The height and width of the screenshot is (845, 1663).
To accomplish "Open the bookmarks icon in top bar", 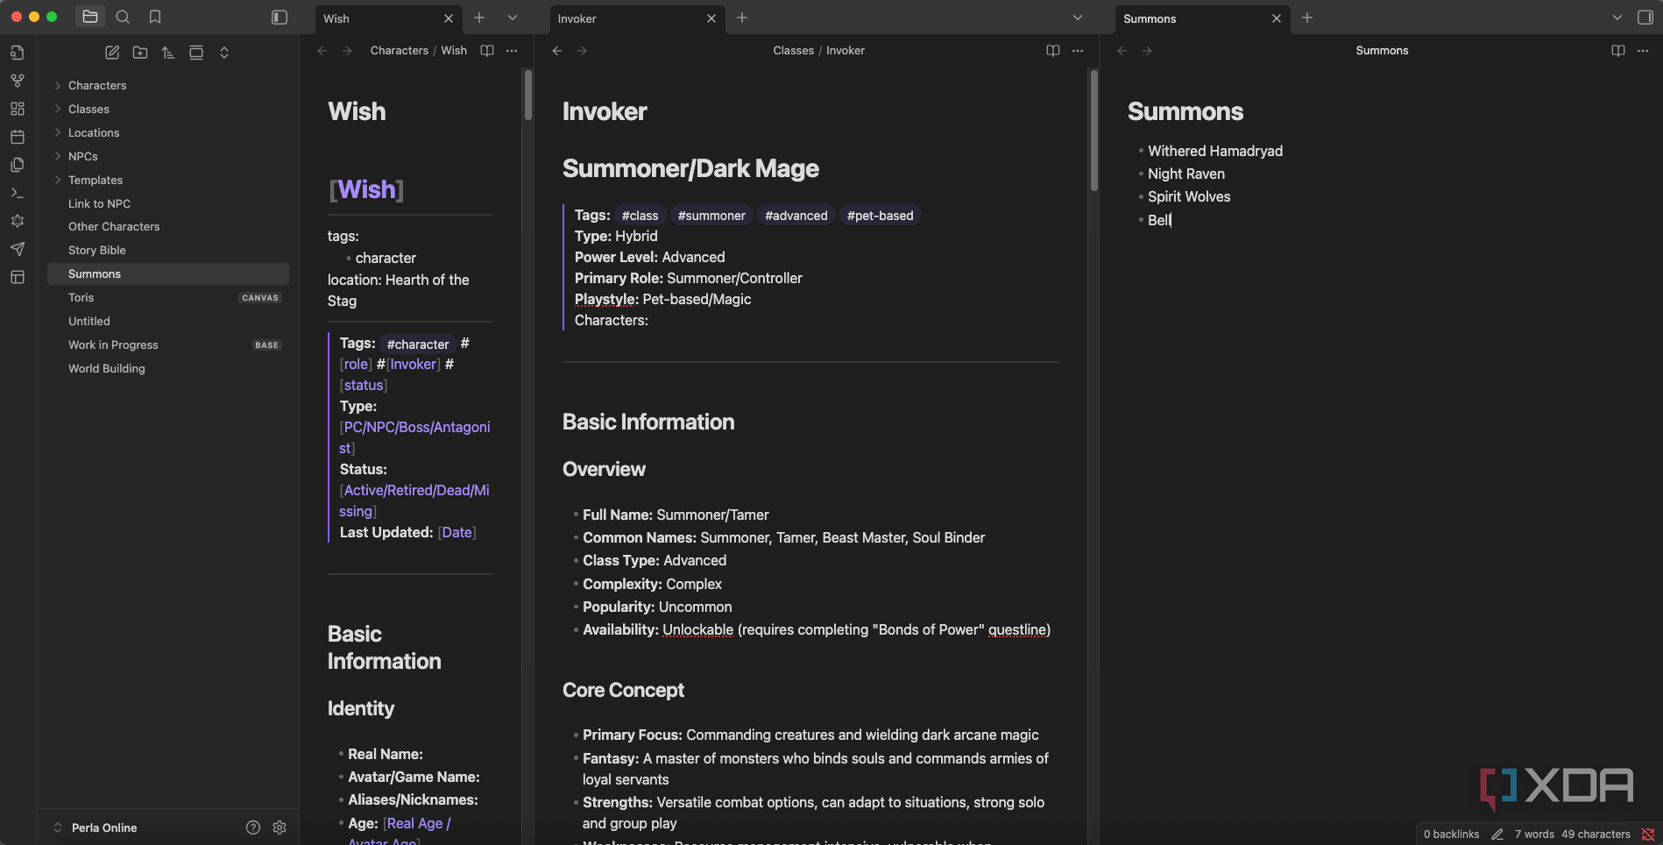I will pos(155,17).
